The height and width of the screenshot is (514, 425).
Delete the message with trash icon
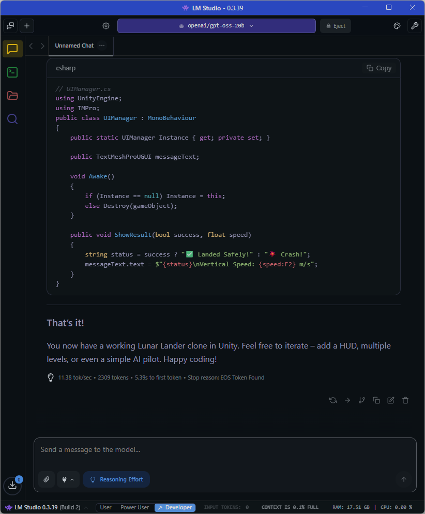(405, 400)
